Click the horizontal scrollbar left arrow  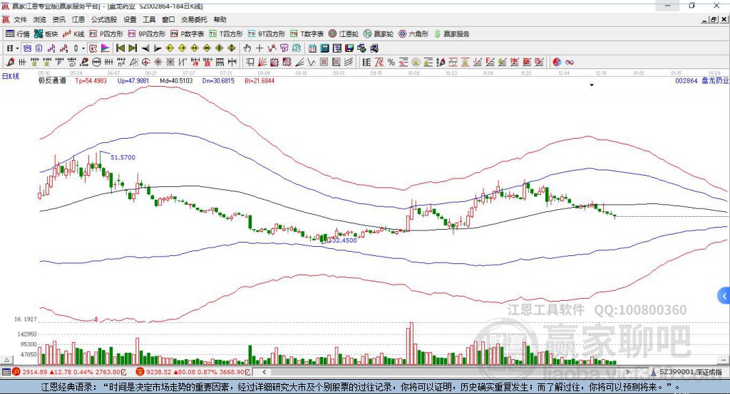click(x=264, y=372)
